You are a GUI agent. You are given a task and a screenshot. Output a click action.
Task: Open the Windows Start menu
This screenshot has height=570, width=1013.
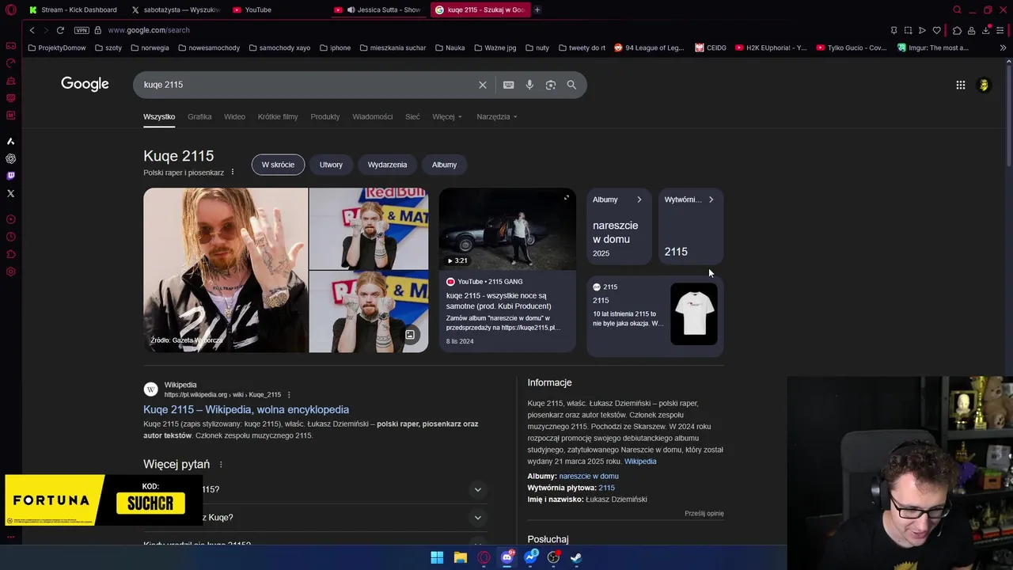pyautogui.click(x=437, y=557)
